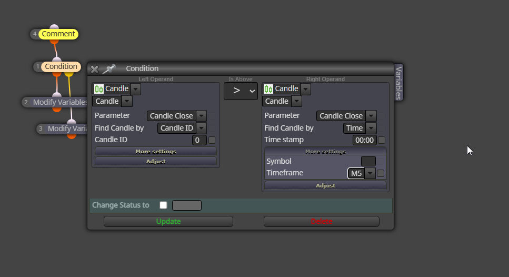Screen dimensions: 509x277
Task: Open the Is Above comparison operator dropdown
Action: click(241, 91)
